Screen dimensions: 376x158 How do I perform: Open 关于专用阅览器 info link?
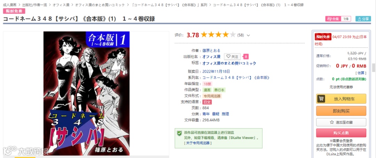(x=198, y=143)
